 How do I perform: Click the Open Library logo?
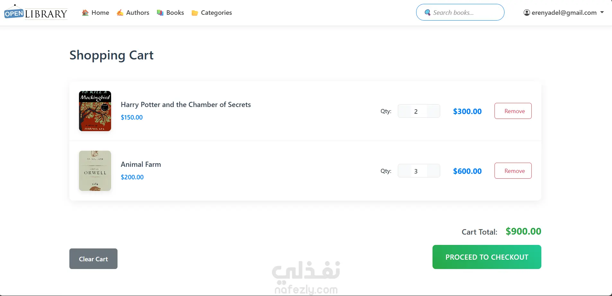36,13
